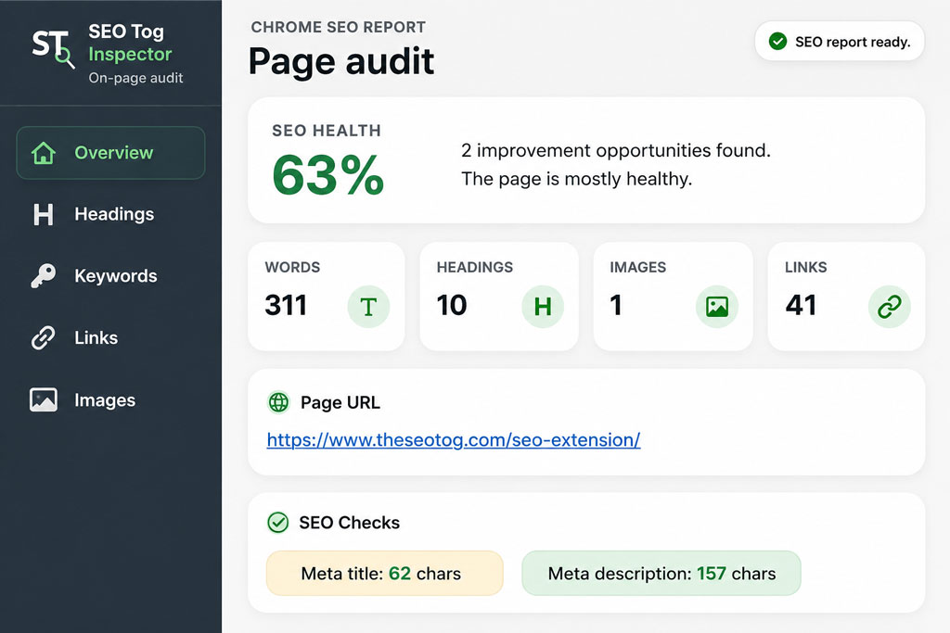Click the Overview home icon

[44, 153]
